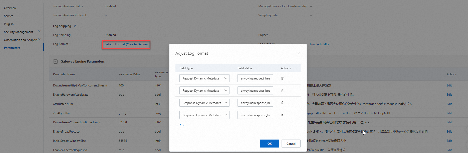Delete the envoy.lua:request_boc log field row
This screenshot has height=153, width=468.
pos(282,91)
